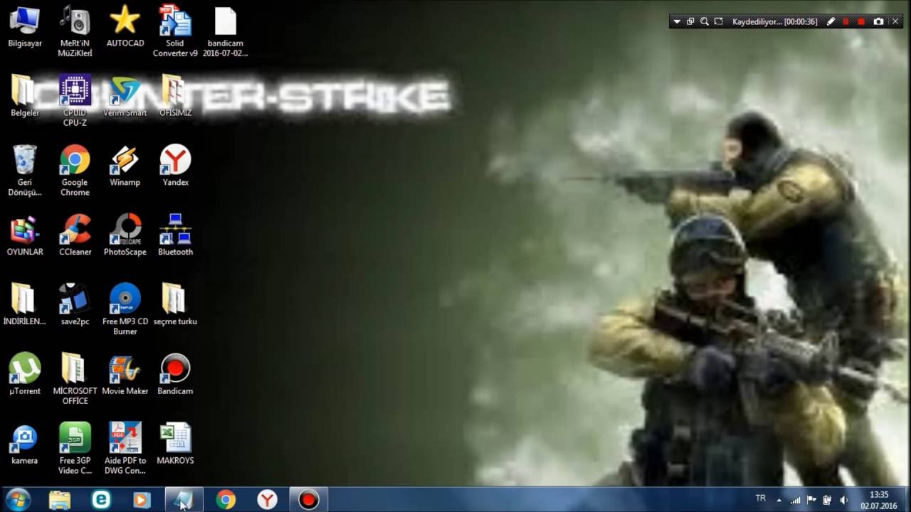Open Bandicam recording bar dropdown arrow
911x512 pixels.
(x=677, y=22)
